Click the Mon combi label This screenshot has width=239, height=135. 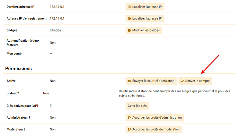tap(15, 53)
